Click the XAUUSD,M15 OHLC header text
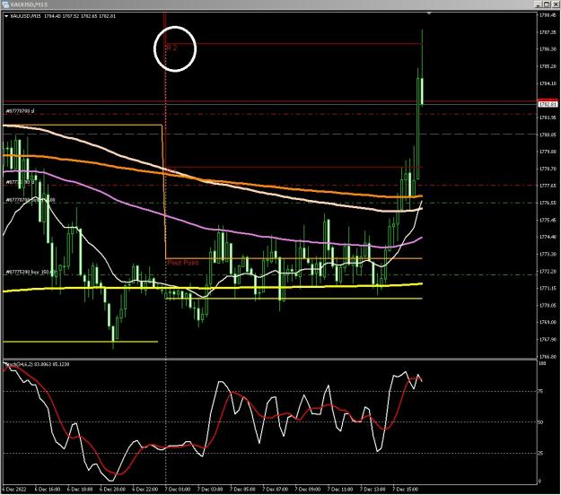Viewport: 561px width, 495px height. (x=63, y=16)
